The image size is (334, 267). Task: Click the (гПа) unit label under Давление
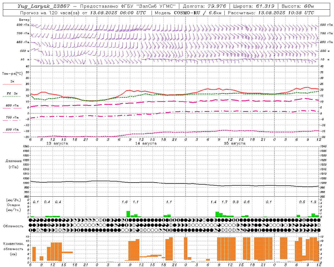[x=14, y=167]
